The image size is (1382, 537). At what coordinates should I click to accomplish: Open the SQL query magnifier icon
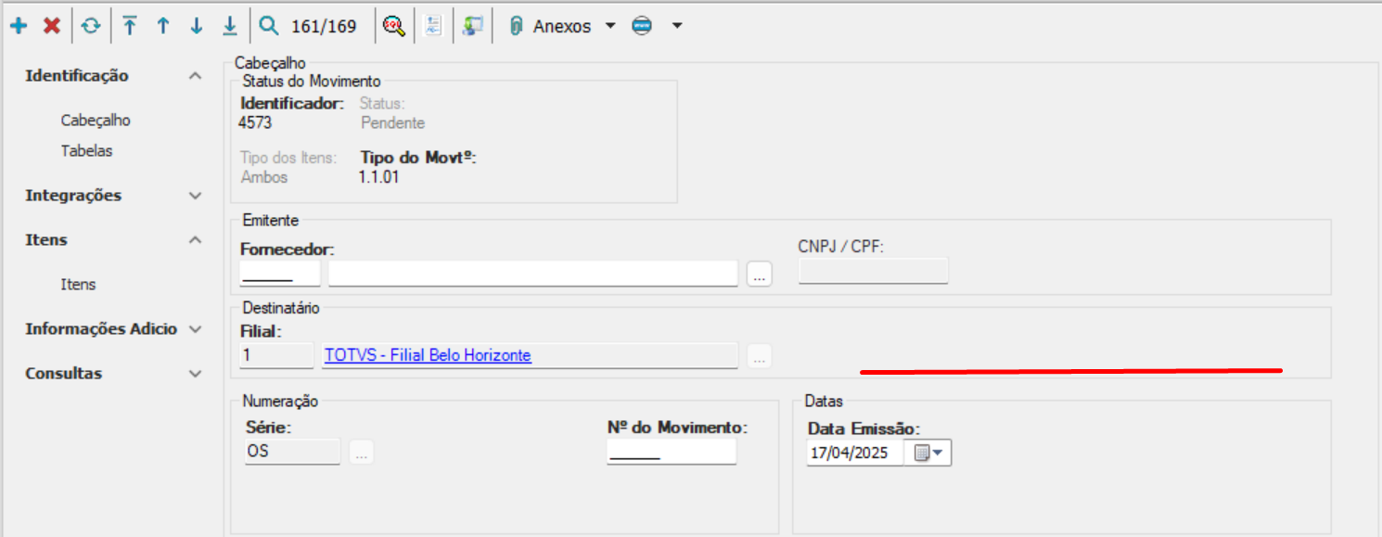[394, 26]
